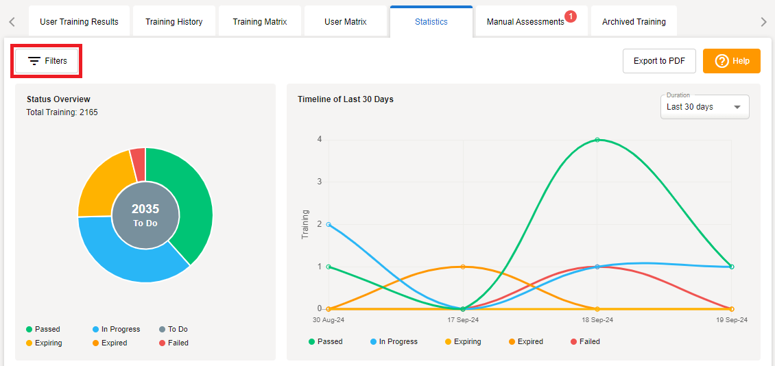Viewport: 775px width, 366px height.
Task: Open the Training History tab
Action: 174,22
